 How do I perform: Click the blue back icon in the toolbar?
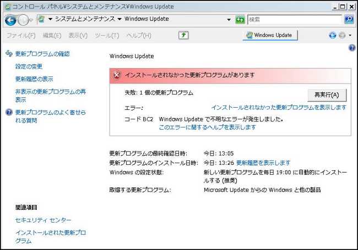point(333,35)
